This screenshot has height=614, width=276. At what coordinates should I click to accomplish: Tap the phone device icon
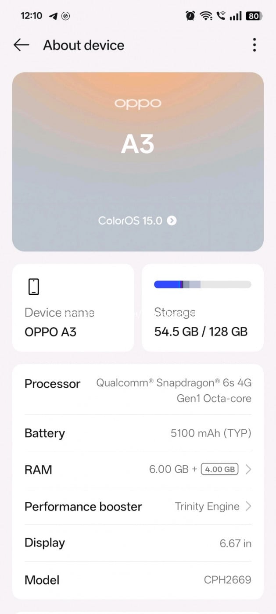point(34,286)
